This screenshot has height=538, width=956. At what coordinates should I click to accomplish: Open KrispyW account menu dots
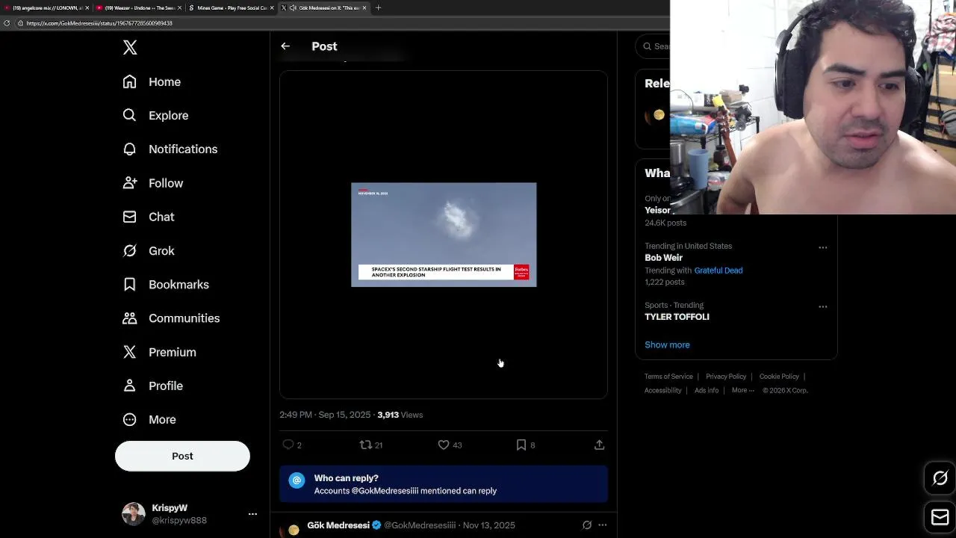coord(252,514)
